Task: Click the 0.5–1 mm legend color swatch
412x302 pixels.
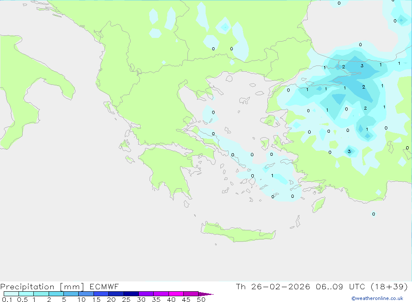Action: [x=26, y=294]
